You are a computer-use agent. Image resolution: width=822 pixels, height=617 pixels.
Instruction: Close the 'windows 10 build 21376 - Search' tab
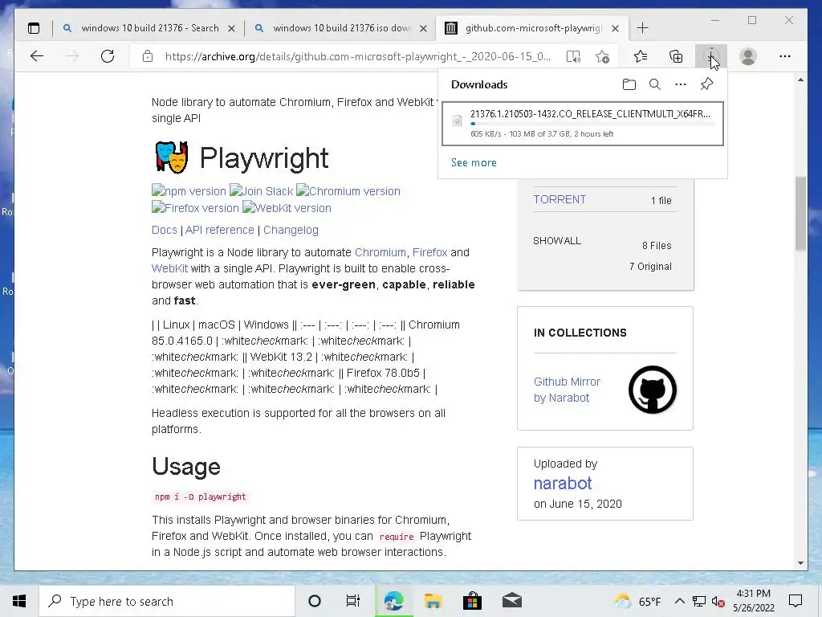(x=231, y=28)
